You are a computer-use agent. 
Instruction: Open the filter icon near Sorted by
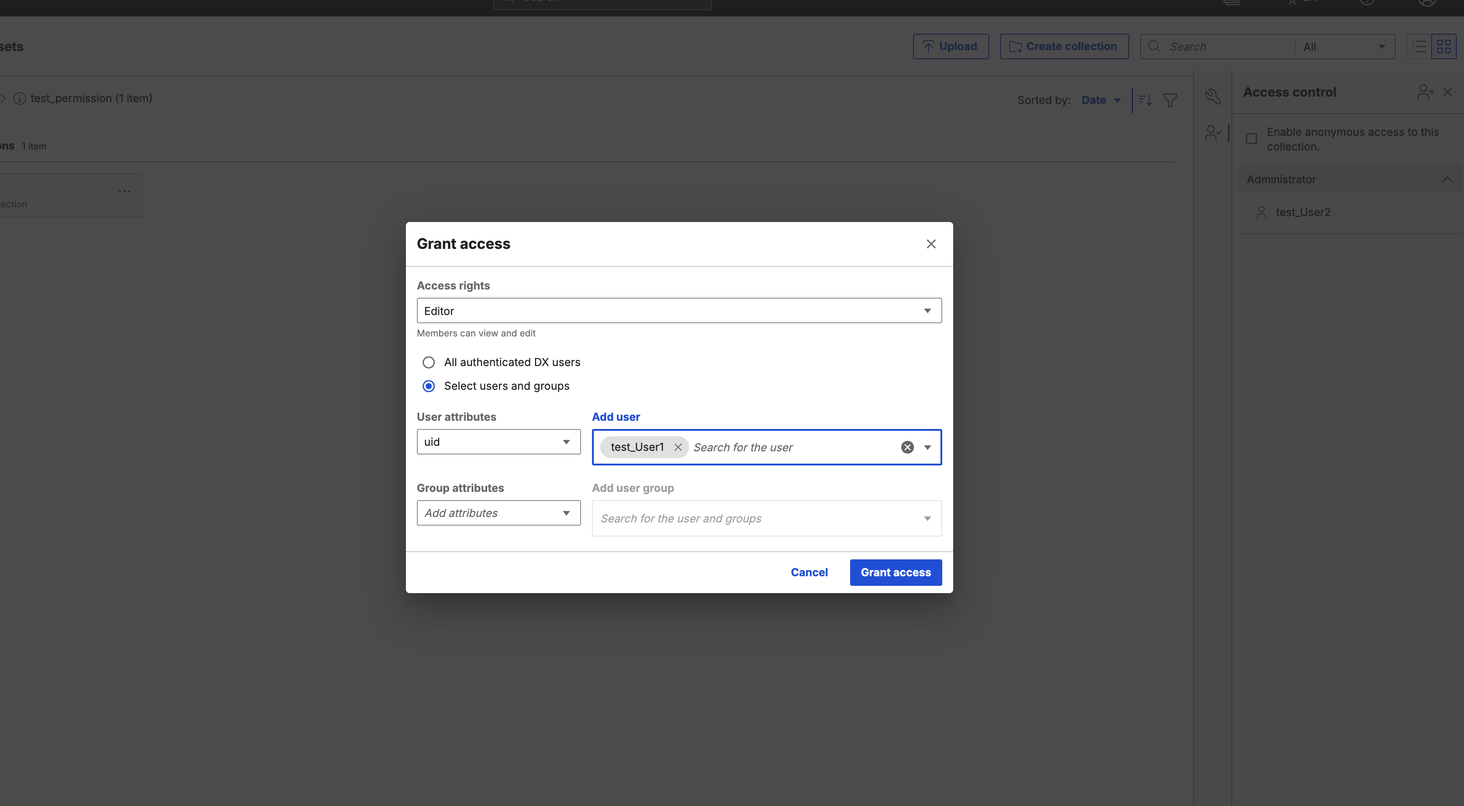(1171, 99)
